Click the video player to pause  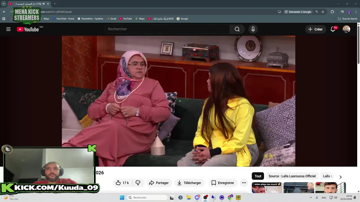point(179,101)
